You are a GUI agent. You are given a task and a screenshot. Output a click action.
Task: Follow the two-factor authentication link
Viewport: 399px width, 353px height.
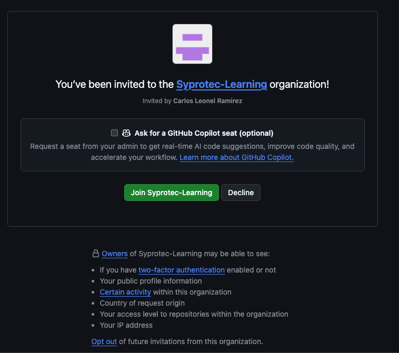click(x=182, y=270)
